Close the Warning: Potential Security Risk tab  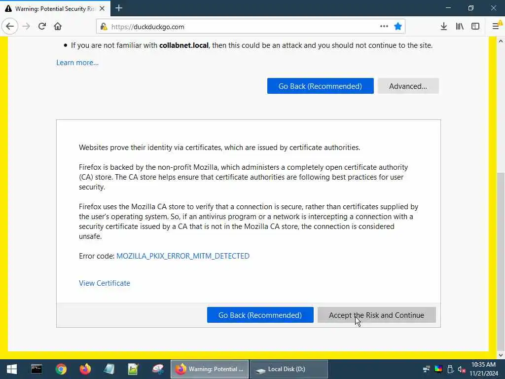[102, 9]
